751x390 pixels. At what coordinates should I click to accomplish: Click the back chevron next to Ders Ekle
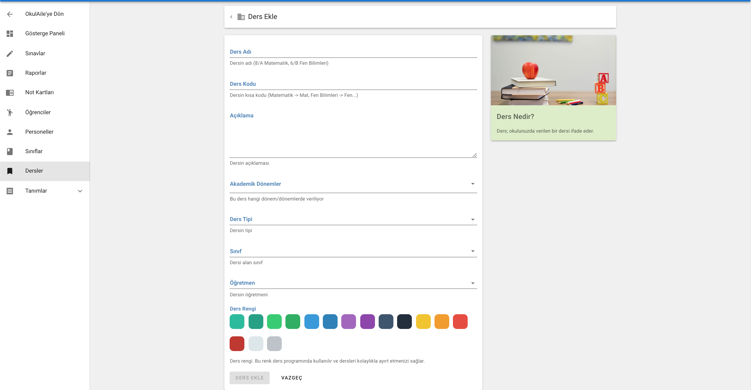[x=231, y=17]
